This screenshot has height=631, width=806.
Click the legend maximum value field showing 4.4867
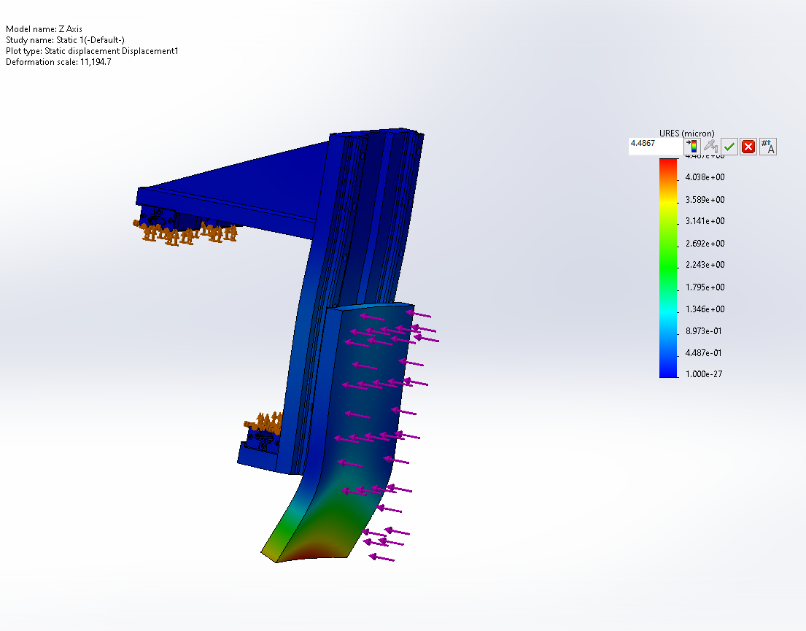656,146
